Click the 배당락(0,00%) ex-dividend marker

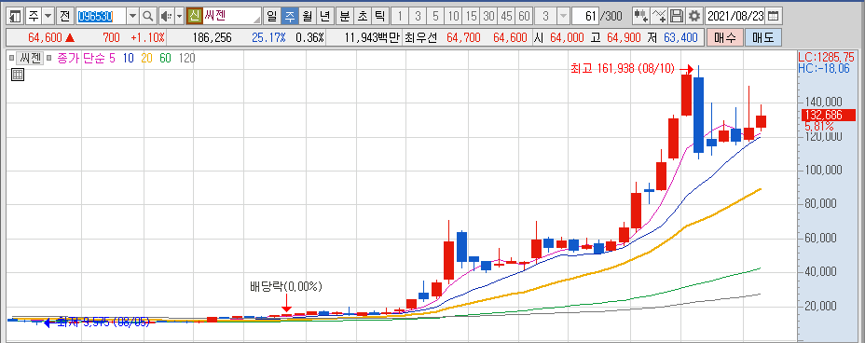click(286, 287)
